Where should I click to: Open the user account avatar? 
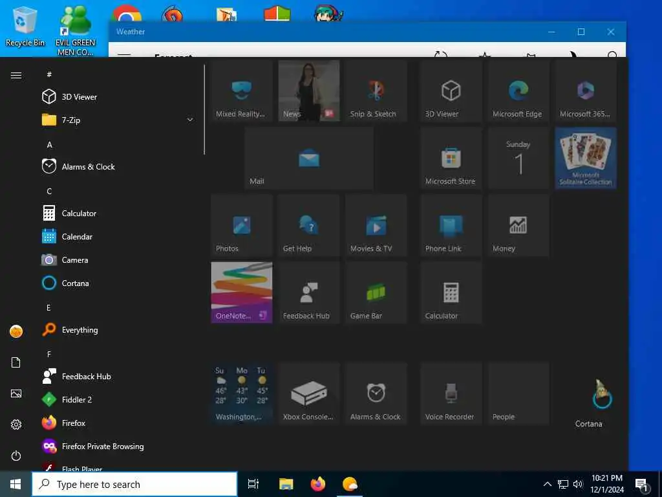[16, 331]
